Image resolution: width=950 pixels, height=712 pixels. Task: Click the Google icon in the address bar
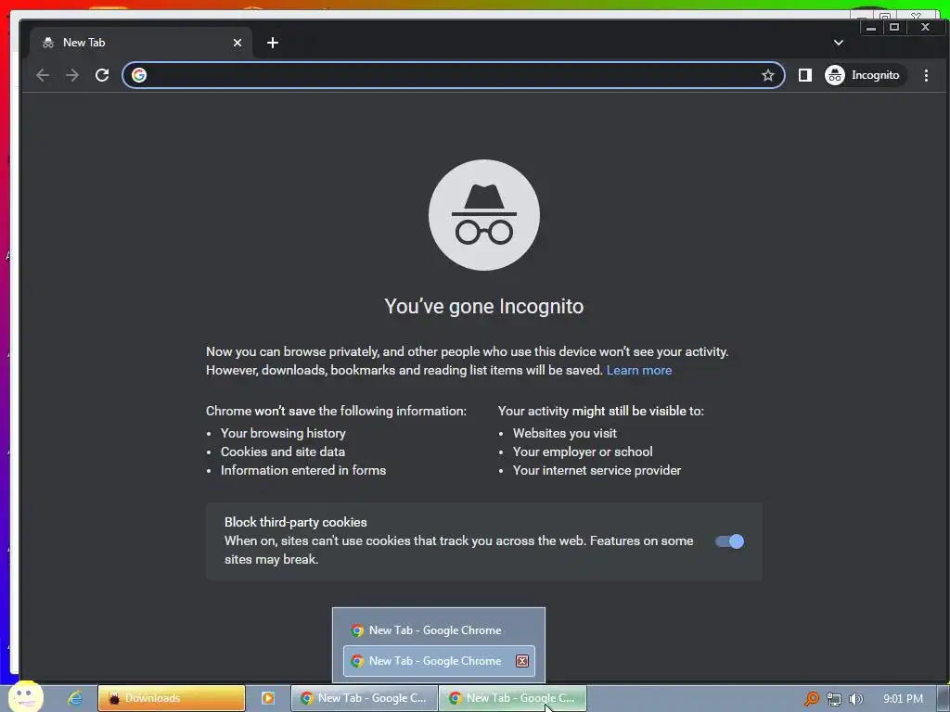coord(139,75)
